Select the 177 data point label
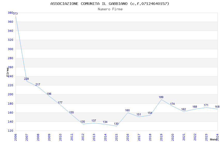Screen dimensions: 220x142 click(60, 102)
